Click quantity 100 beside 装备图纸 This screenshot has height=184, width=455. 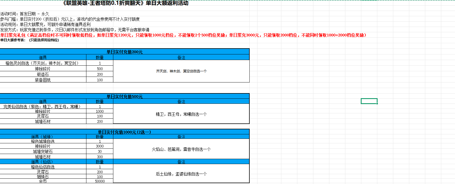100,80
